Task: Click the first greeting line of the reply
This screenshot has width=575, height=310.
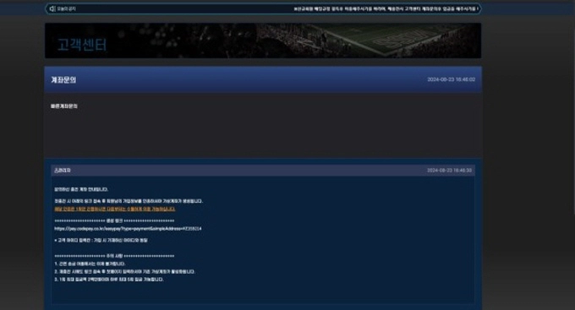Action: 81,189
